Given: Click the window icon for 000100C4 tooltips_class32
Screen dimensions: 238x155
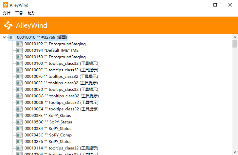Looking at the screenshot, I should pyautogui.click(x=20, y=109).
